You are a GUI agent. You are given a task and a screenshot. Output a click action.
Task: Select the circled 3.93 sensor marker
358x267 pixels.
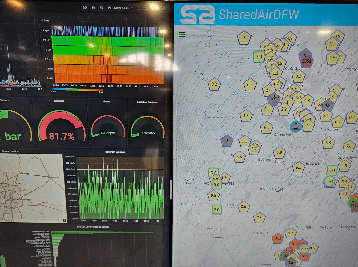click(329, 181)
